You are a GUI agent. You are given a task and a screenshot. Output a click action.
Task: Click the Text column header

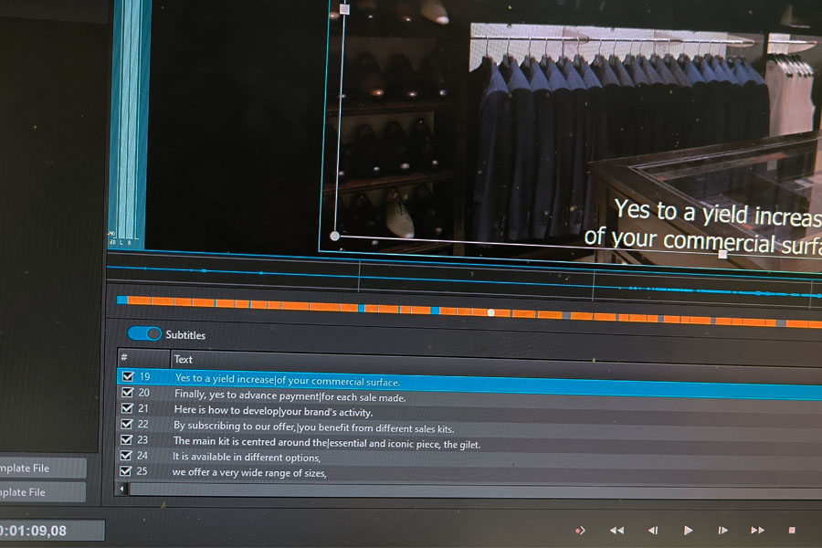(x=496, y=361)
